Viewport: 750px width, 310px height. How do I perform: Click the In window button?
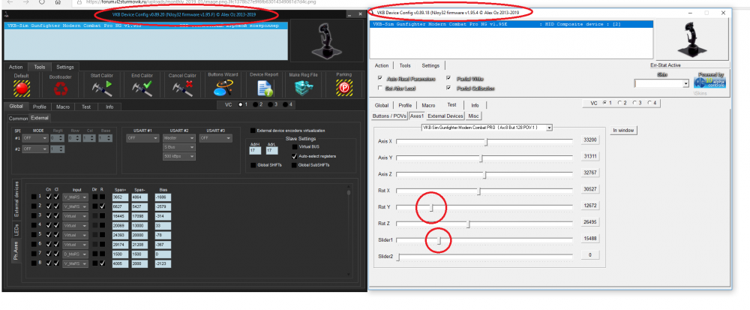point(624,130)
